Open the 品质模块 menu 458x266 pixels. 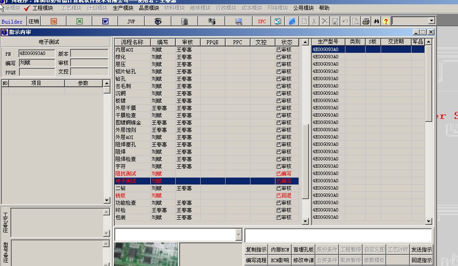click(x=149, y=8)
